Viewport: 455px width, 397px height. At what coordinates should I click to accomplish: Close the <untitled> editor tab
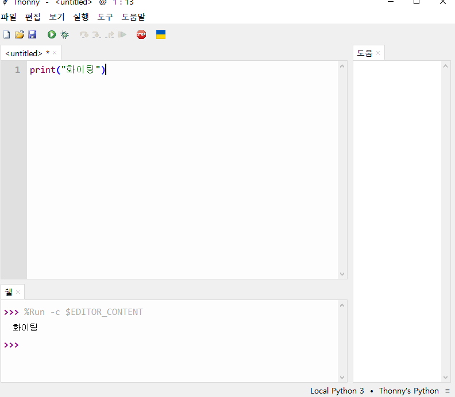pyautogui.click(x=55, y=53)
